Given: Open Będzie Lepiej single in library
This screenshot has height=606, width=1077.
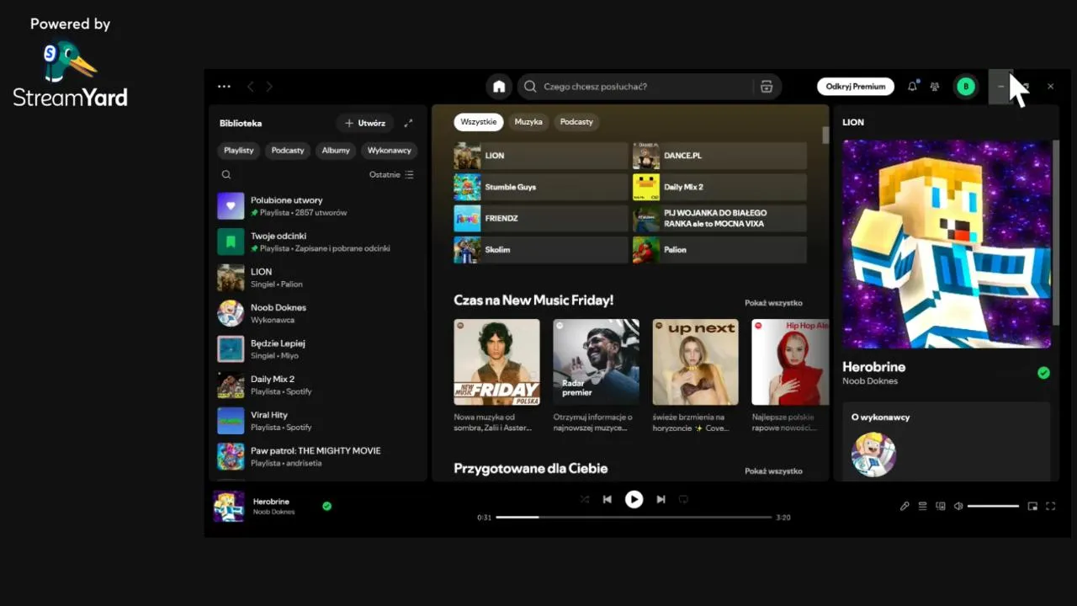Looking at the screenshot, I should 318,349.
